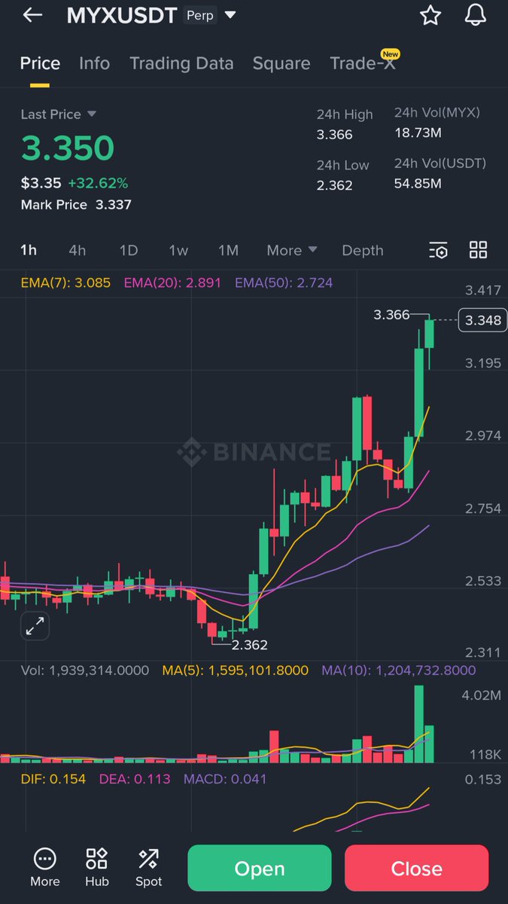The height and width of the screenshot is (904, 508).
Task: Tap the back arrow icon
Action: 32,15
